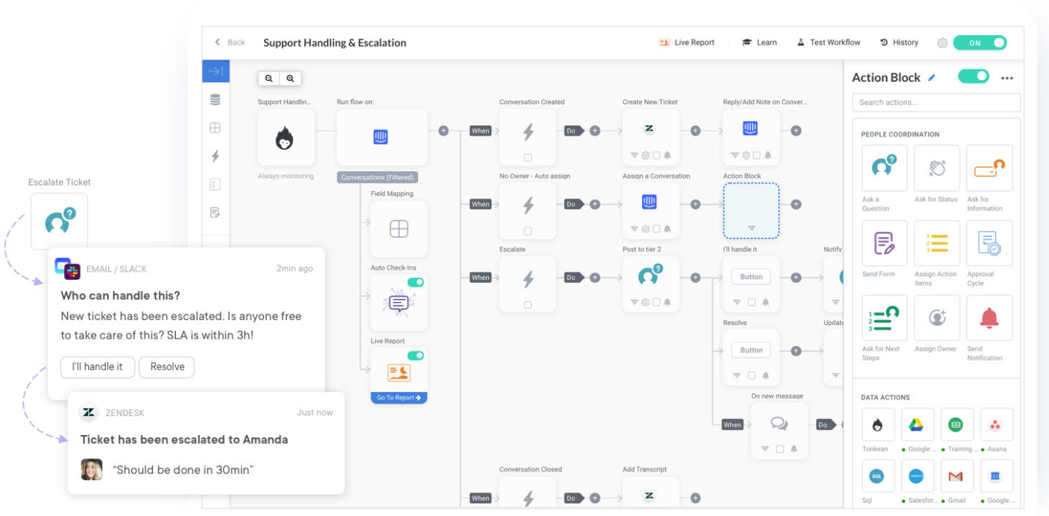This screenshot has width=1049, height=516.
Task: Select the Ask for Status action icon
Action: click(937, 168)
